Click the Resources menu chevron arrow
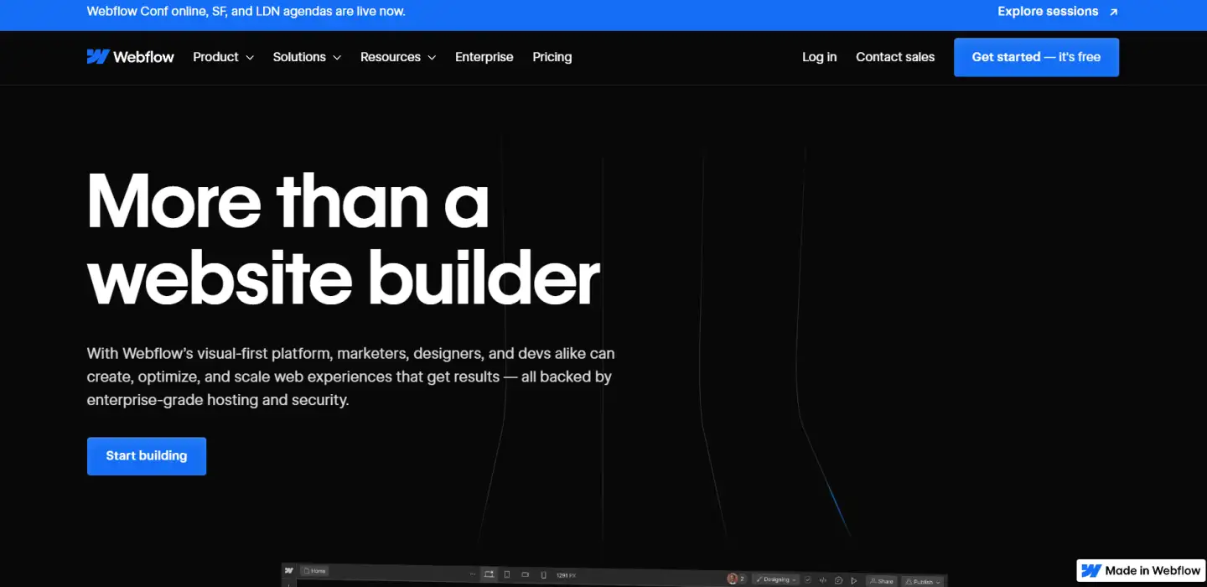Viewport: 1207px width, 587px height. 432,58
